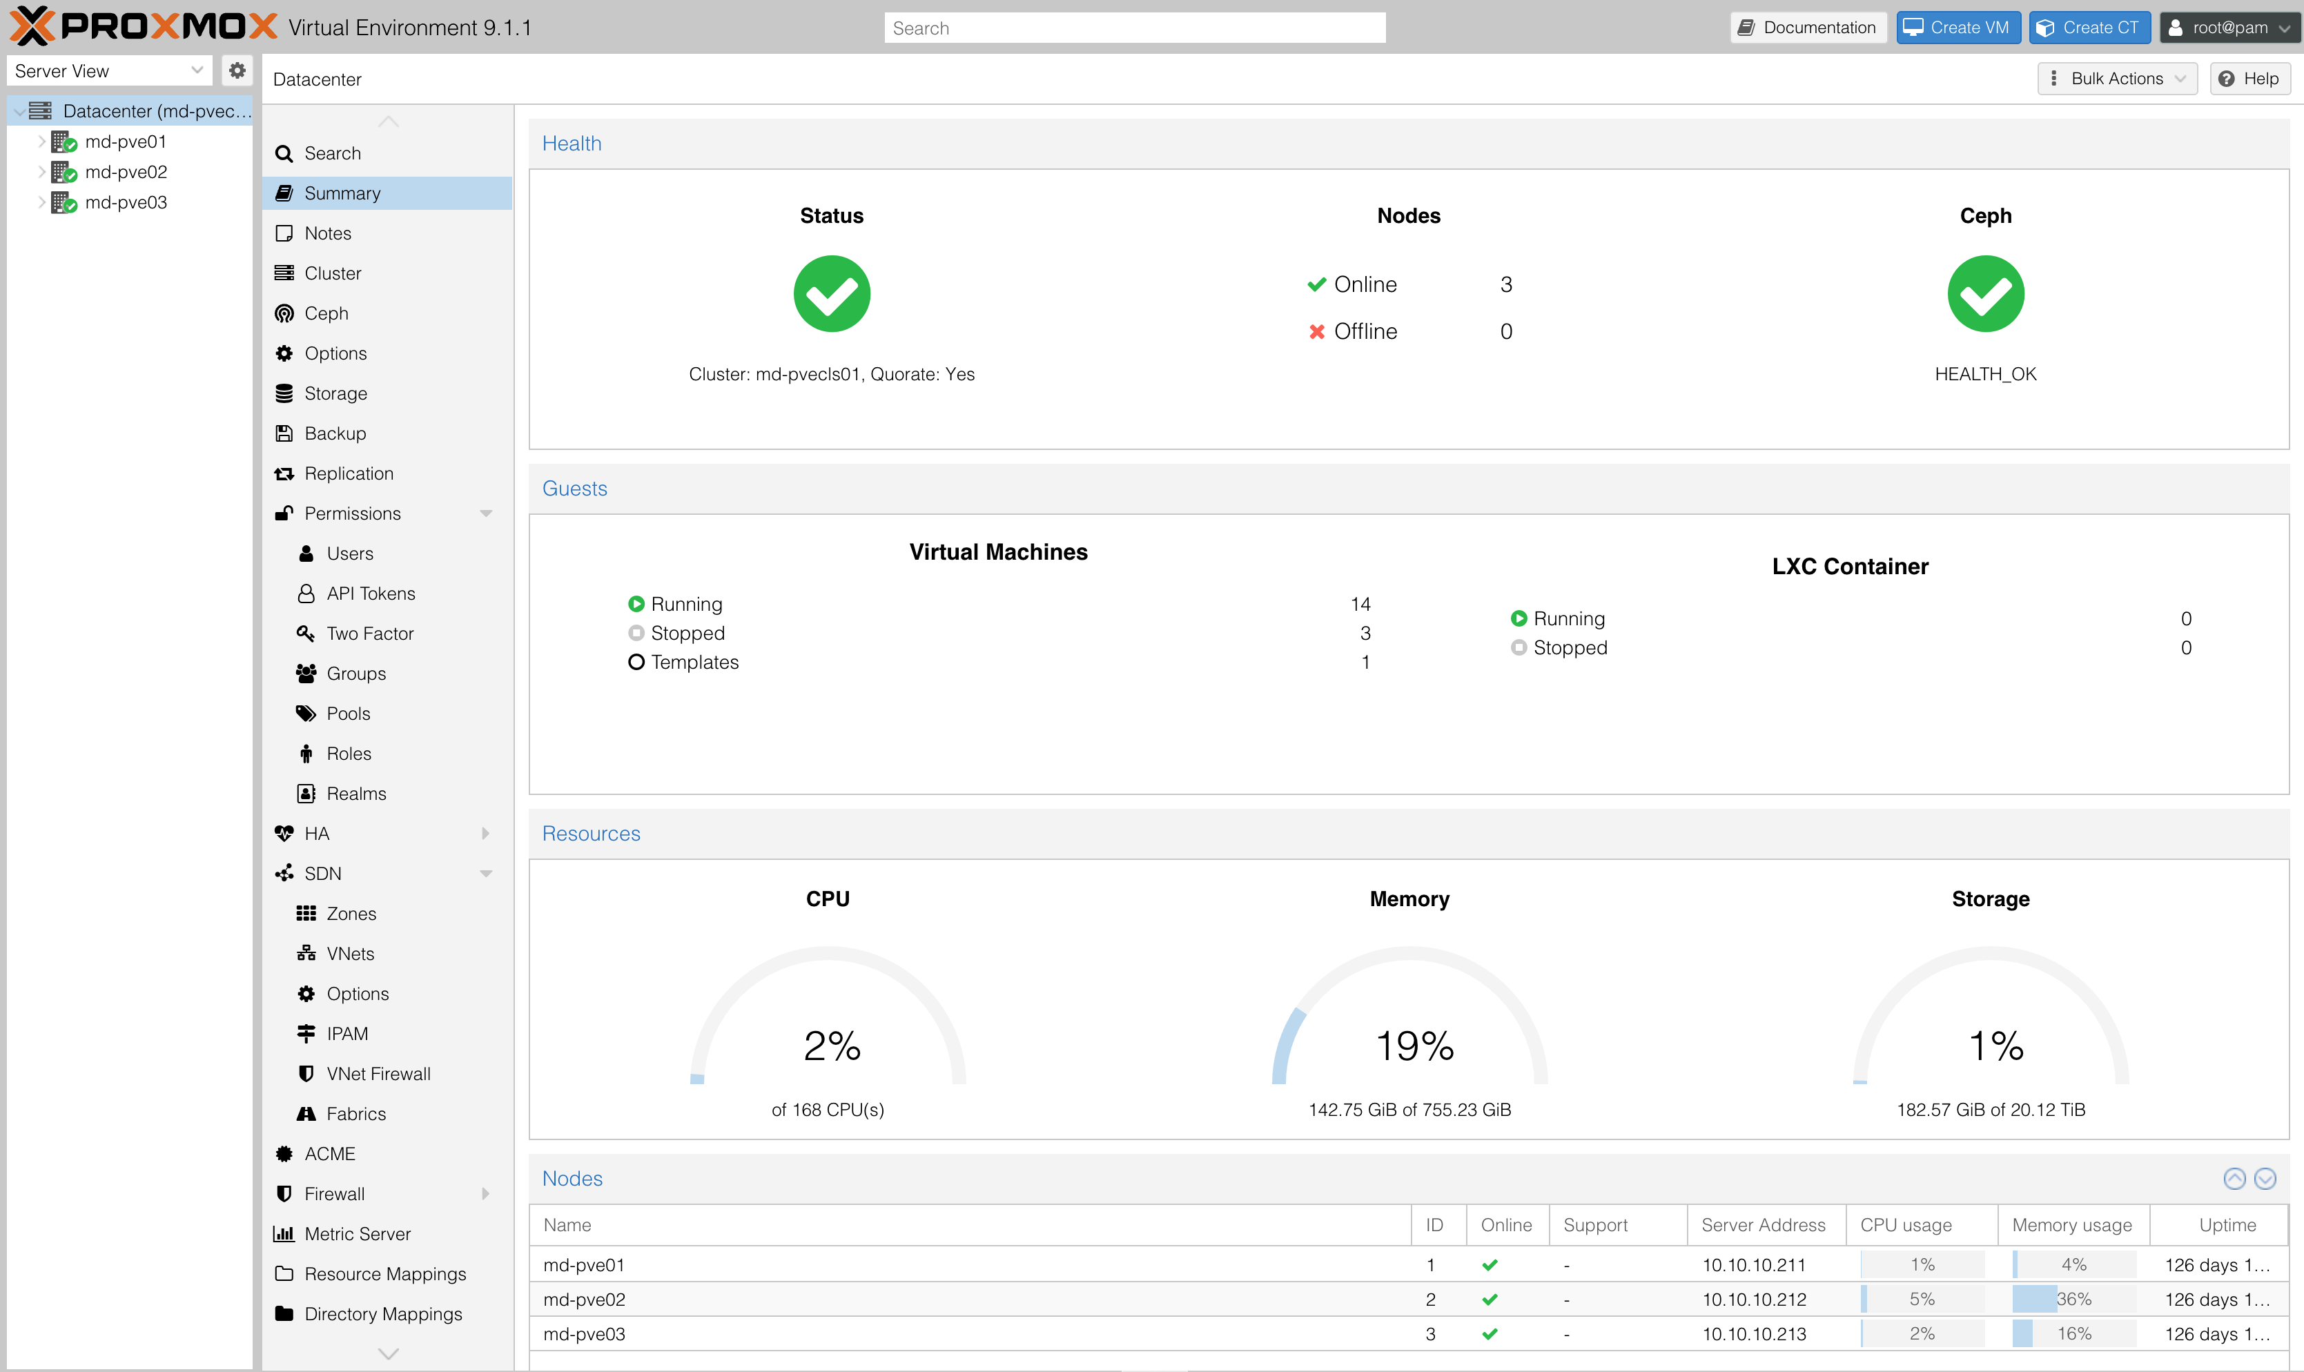The image size is (2304, 1372).
Task: Open the Server View dropdown
Action: (x=109, y=69)
